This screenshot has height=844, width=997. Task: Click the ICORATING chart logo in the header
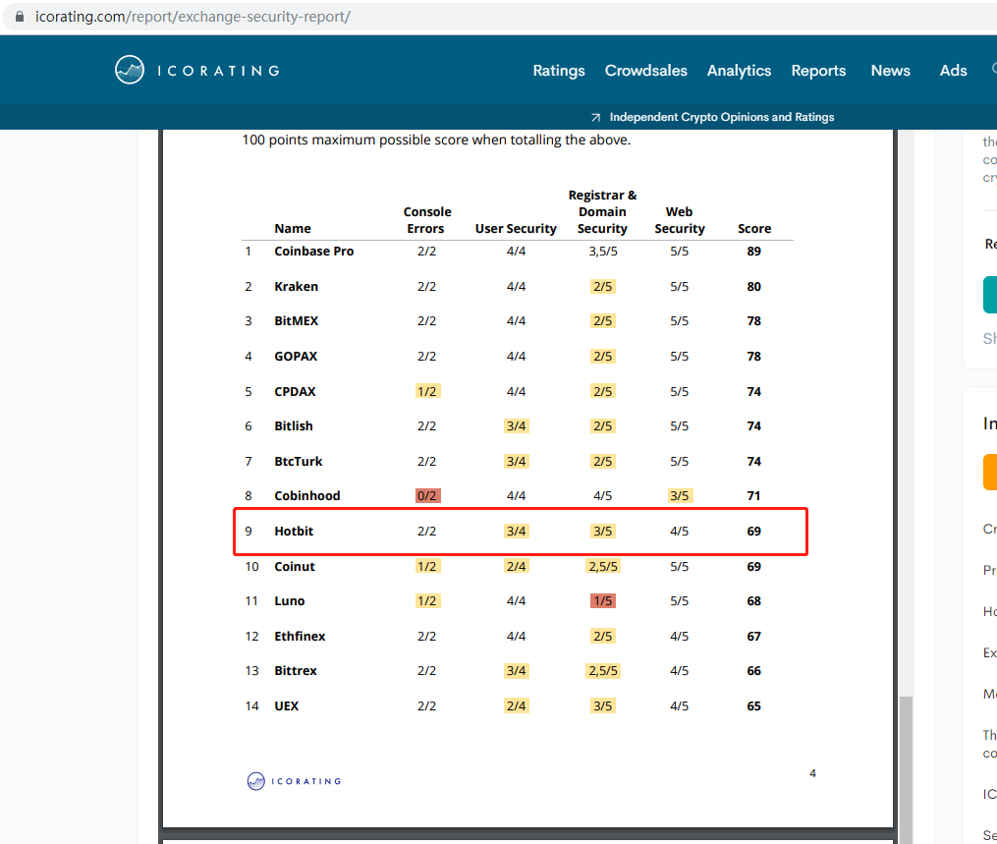130,70
